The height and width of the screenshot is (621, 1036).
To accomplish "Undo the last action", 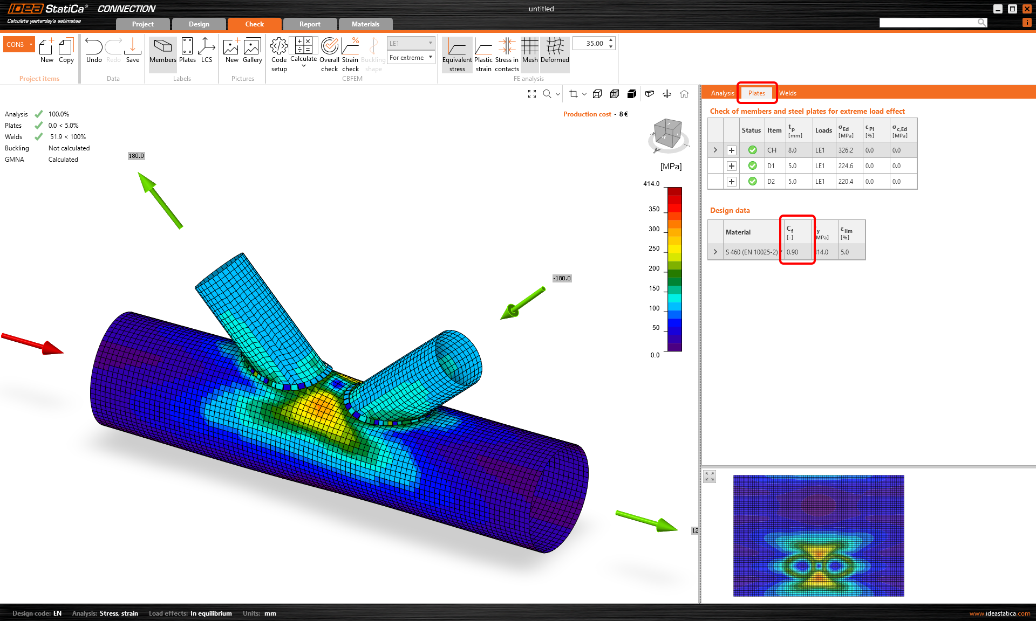I will 93,51.
